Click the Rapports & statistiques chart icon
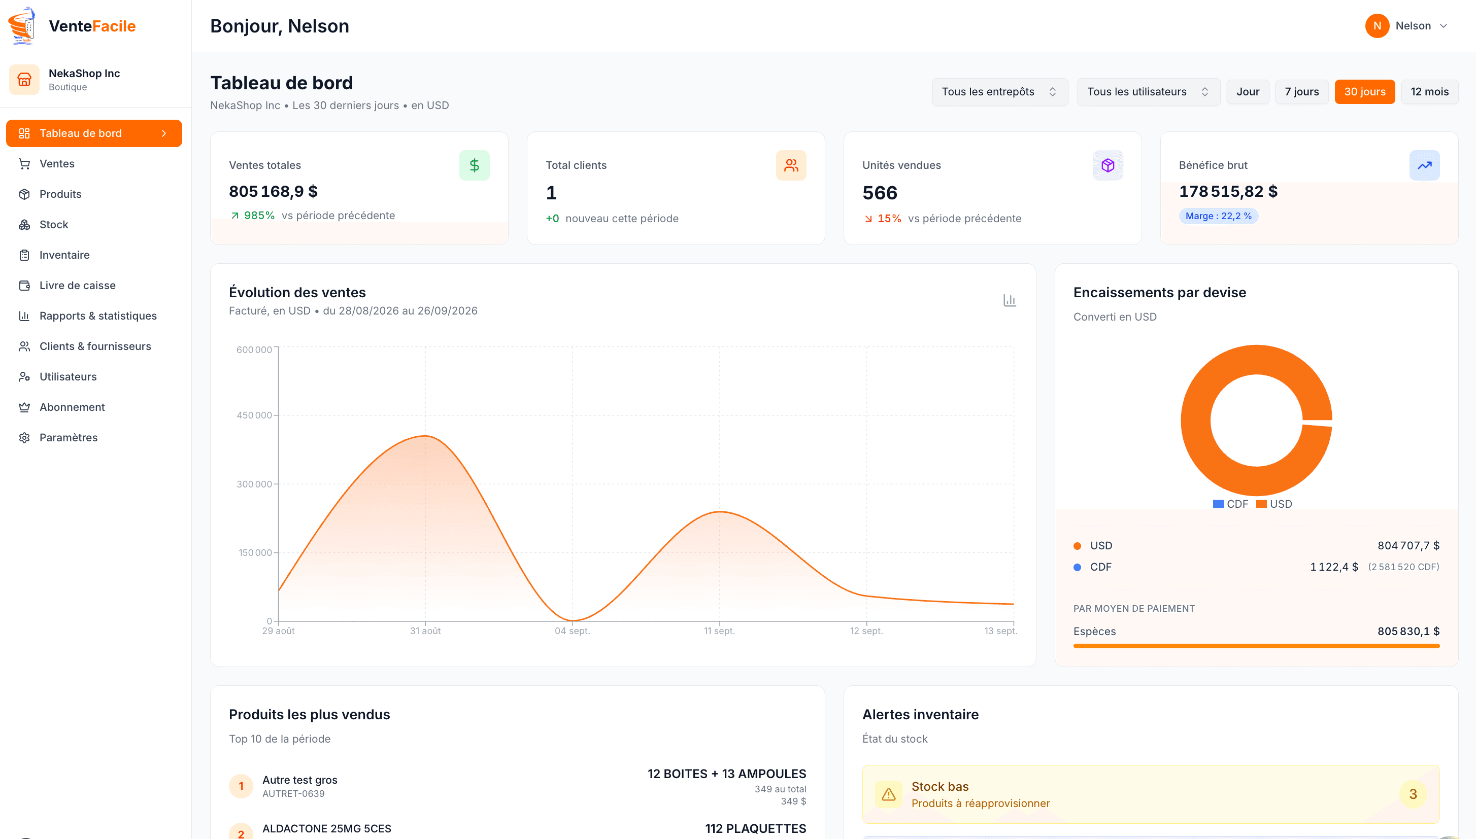1476x839 pixels. click(24, 316)
